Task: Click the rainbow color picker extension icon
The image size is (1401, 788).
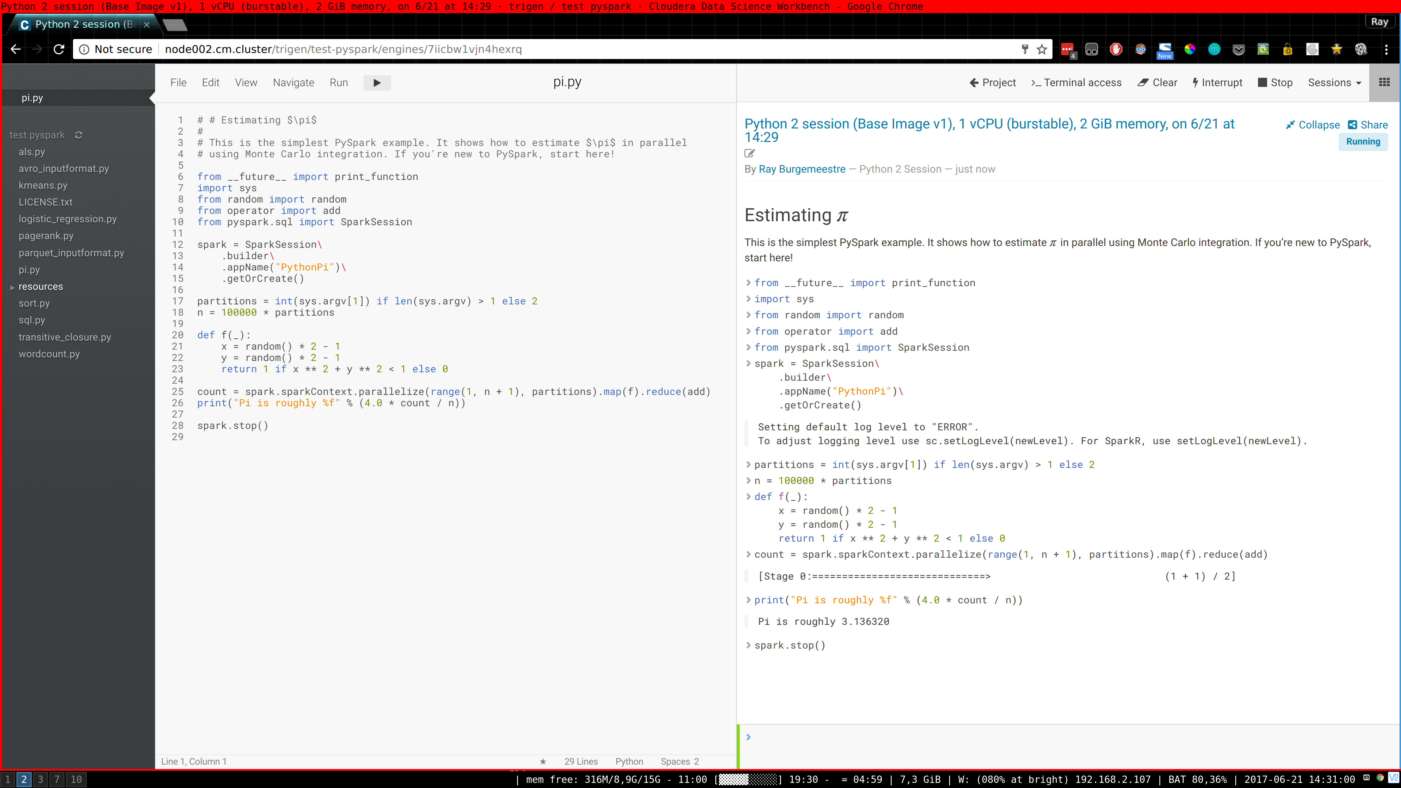Action: coord(1189,50)
